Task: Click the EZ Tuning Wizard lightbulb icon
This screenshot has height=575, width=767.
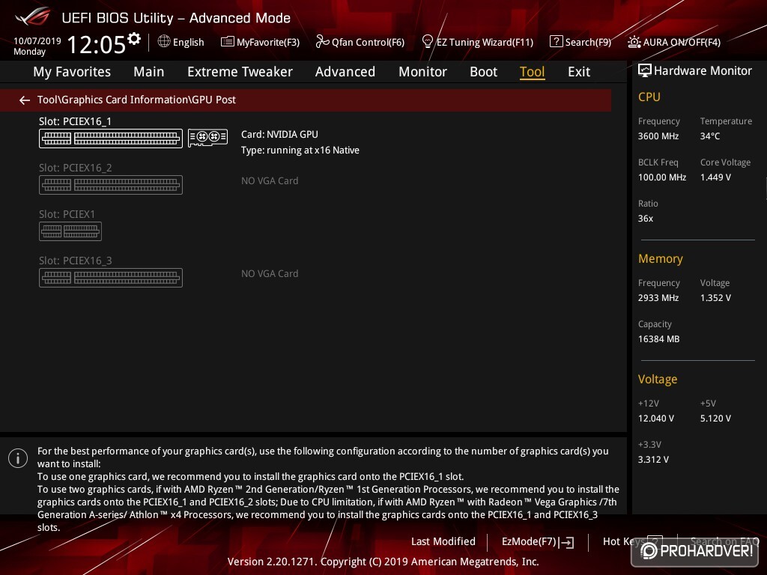Action: pos(427,42)
